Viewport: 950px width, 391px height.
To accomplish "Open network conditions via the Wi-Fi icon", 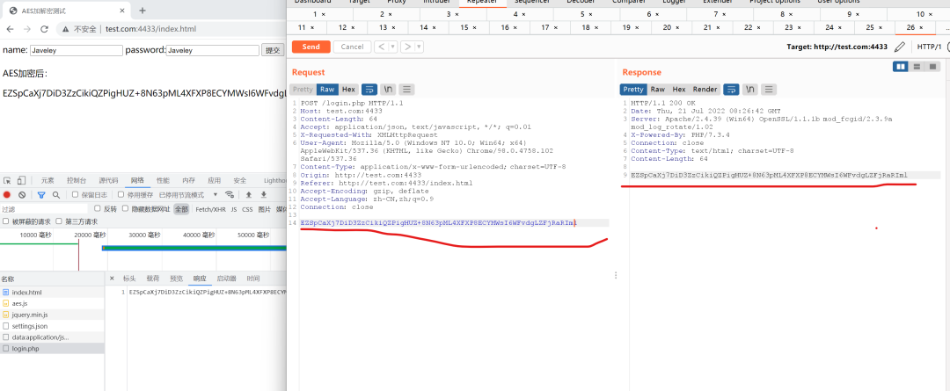I will (x=230, y=195).
